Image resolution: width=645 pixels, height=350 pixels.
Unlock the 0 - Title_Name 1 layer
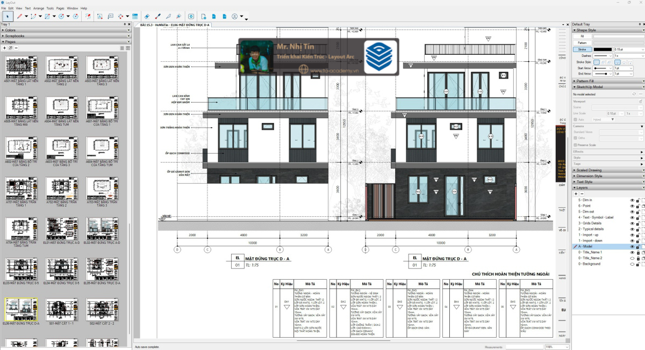(638, 252)
